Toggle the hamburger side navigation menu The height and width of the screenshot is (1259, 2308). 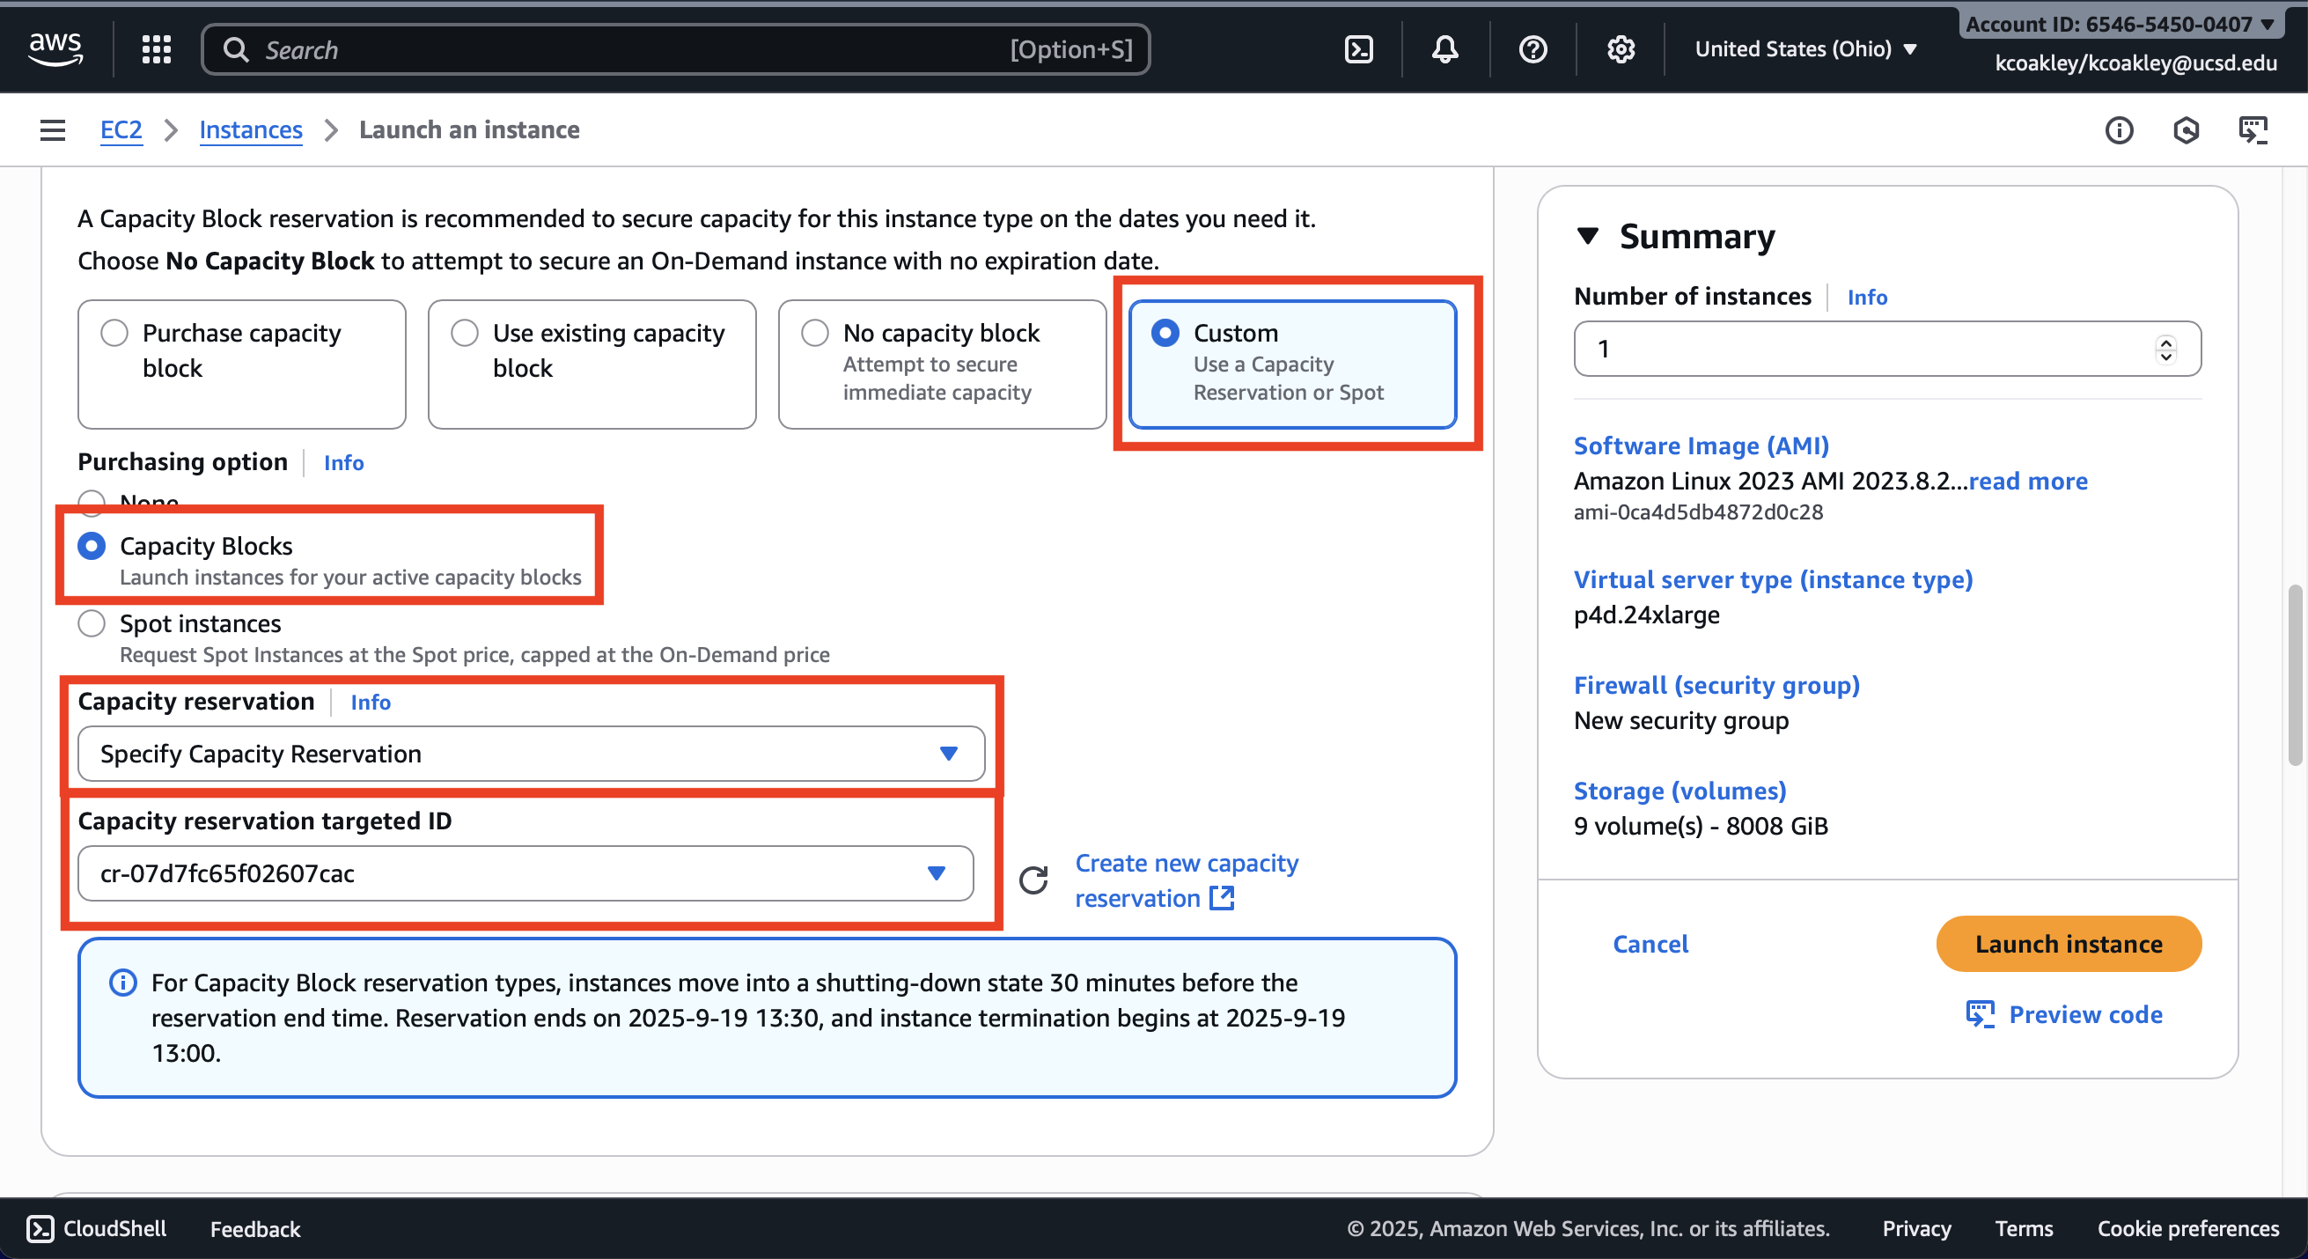click(53, 130)
